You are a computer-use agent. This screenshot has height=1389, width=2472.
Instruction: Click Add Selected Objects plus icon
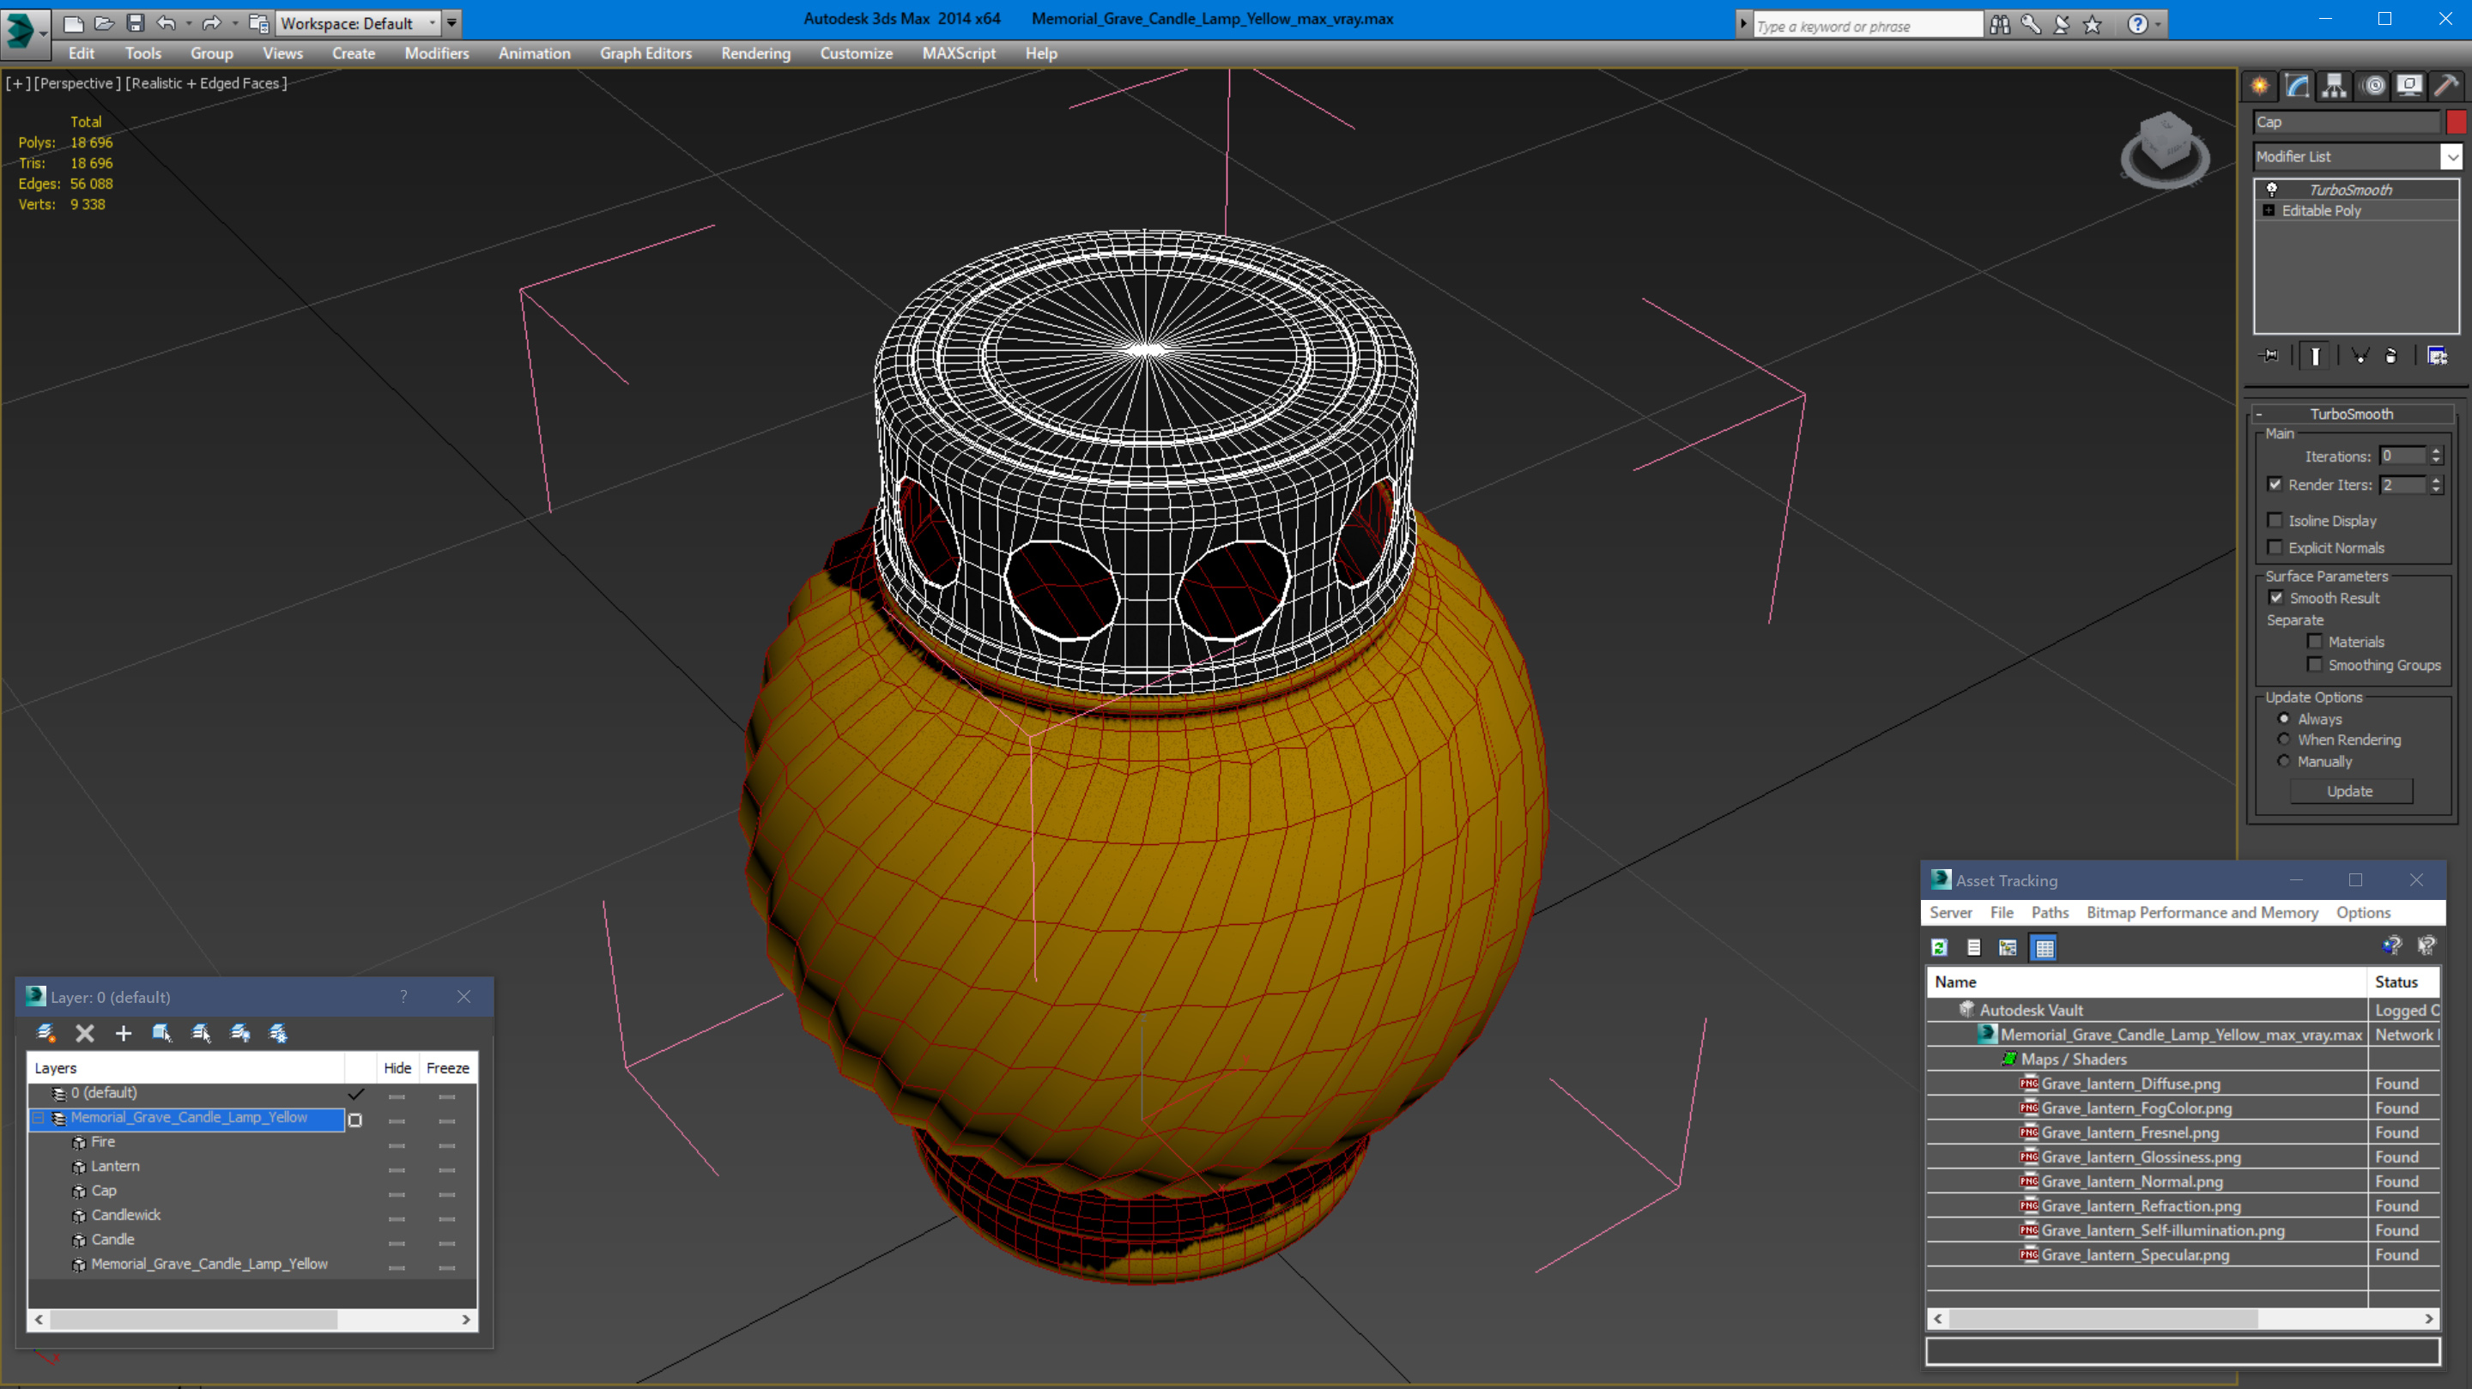123,1033
